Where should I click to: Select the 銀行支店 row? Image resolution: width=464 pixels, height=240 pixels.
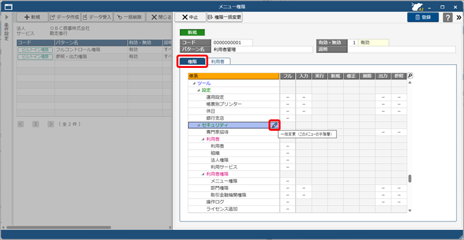[x=234, y=118]
